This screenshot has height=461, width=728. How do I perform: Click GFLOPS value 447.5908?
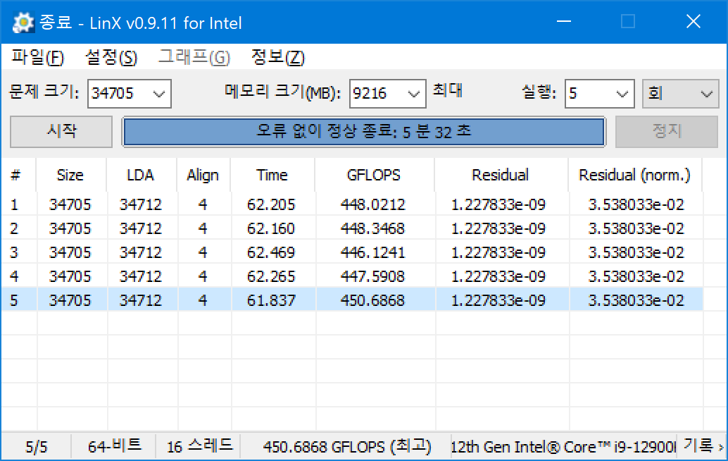point(373,276)
